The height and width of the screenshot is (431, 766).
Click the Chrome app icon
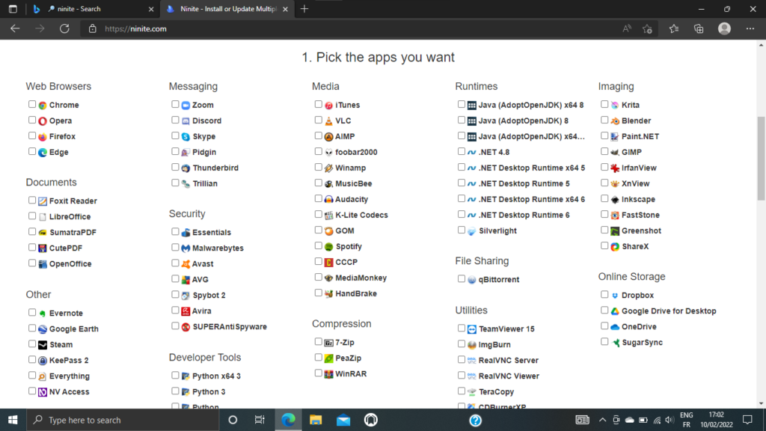point(43,105)
